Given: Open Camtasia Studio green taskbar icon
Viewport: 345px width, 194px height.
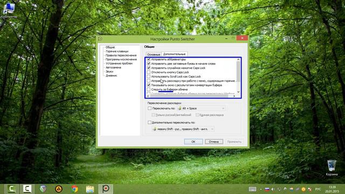Looking at the screenshot, I should click(11, 189).
